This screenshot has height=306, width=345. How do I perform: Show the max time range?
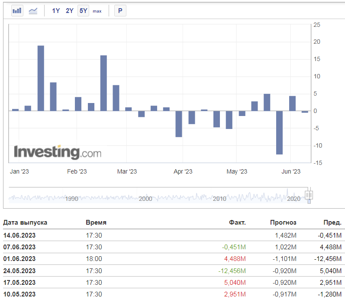(x=97, y=11)
